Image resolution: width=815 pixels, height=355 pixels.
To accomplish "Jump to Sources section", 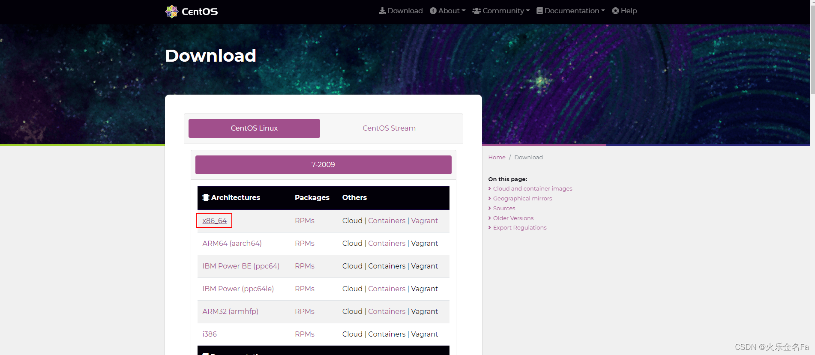I will pos(504,208).
